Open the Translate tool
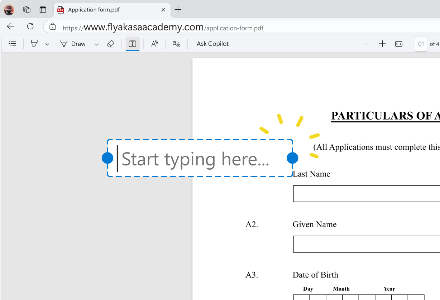440x300 pixels. click(x=176, y=44)
